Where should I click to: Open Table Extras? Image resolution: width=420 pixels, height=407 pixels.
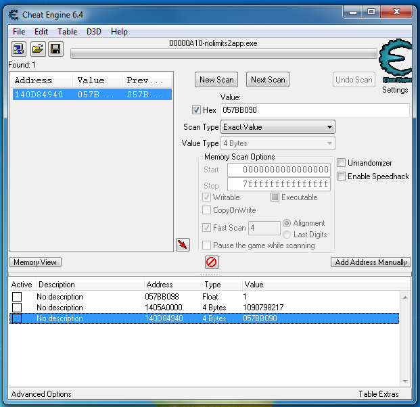pyautogui.click(x=379, y=394)
